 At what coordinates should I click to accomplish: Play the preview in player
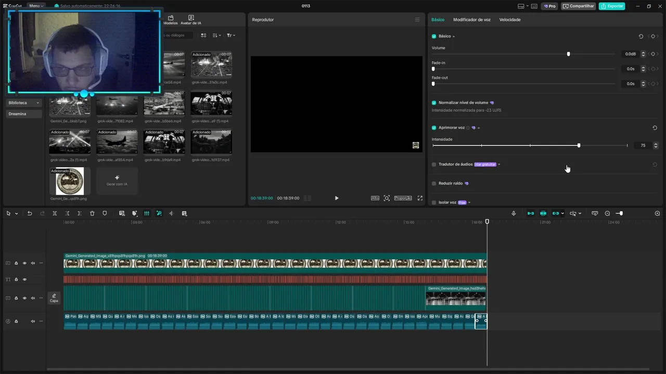(x=337, y=198)
